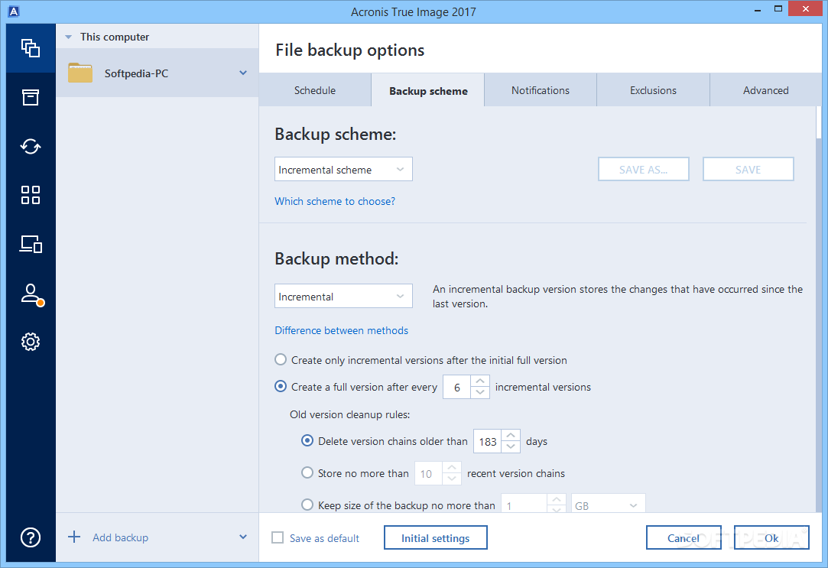Viewport: 828px width, 568px height.
Task: Click the version chains field showing 10
Action: (428, 473)
